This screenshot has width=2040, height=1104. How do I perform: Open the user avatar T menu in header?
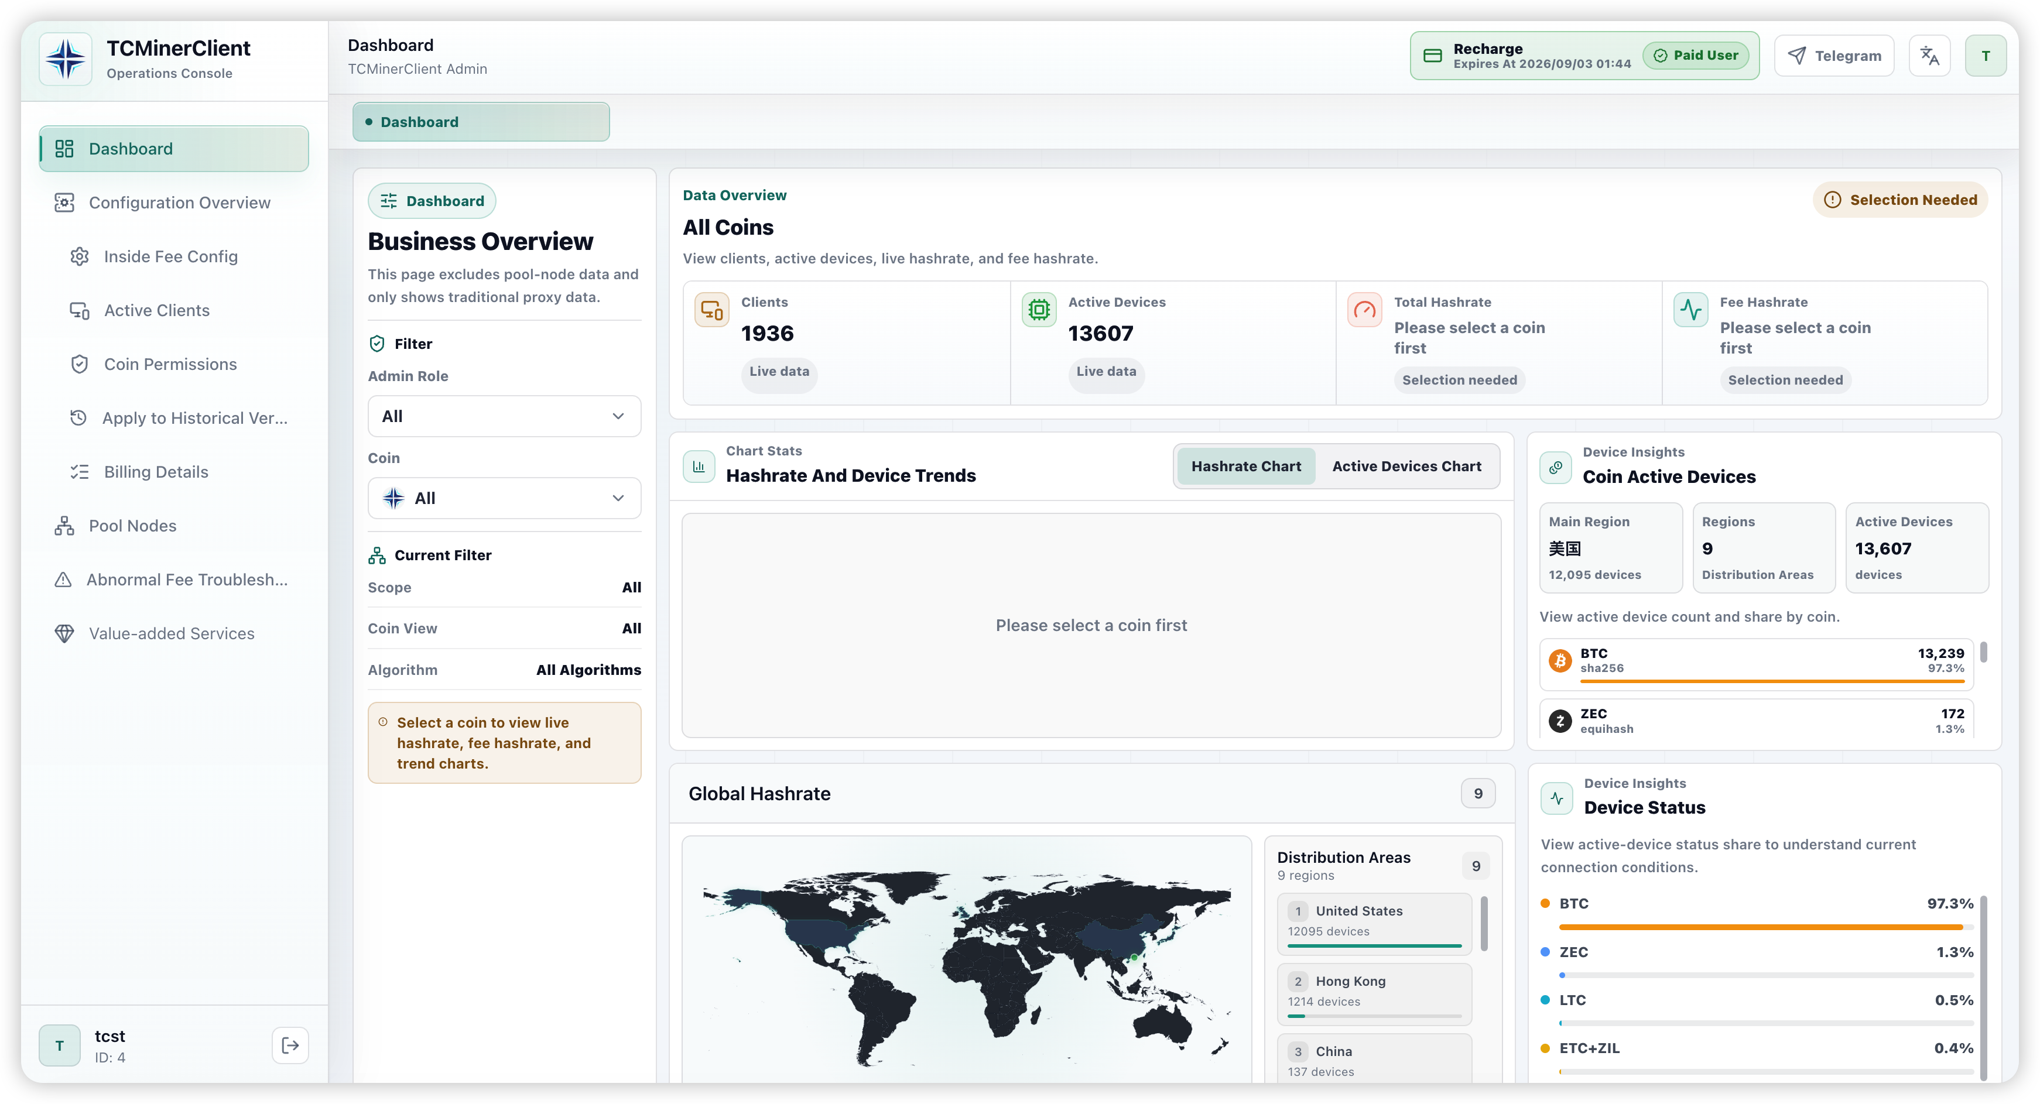[x=1986, y=56]
